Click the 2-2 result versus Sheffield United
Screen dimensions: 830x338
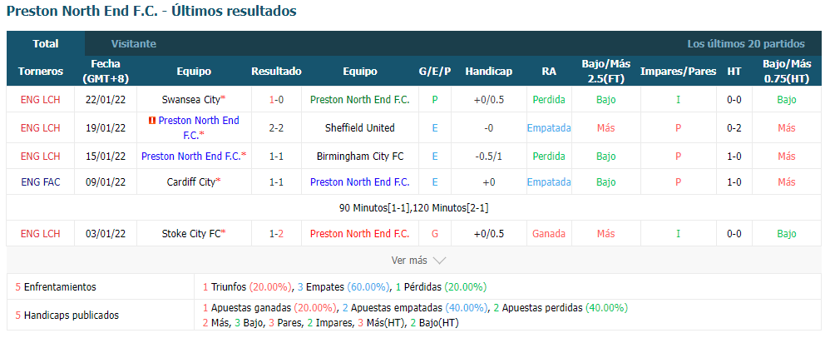pos(276,127)
